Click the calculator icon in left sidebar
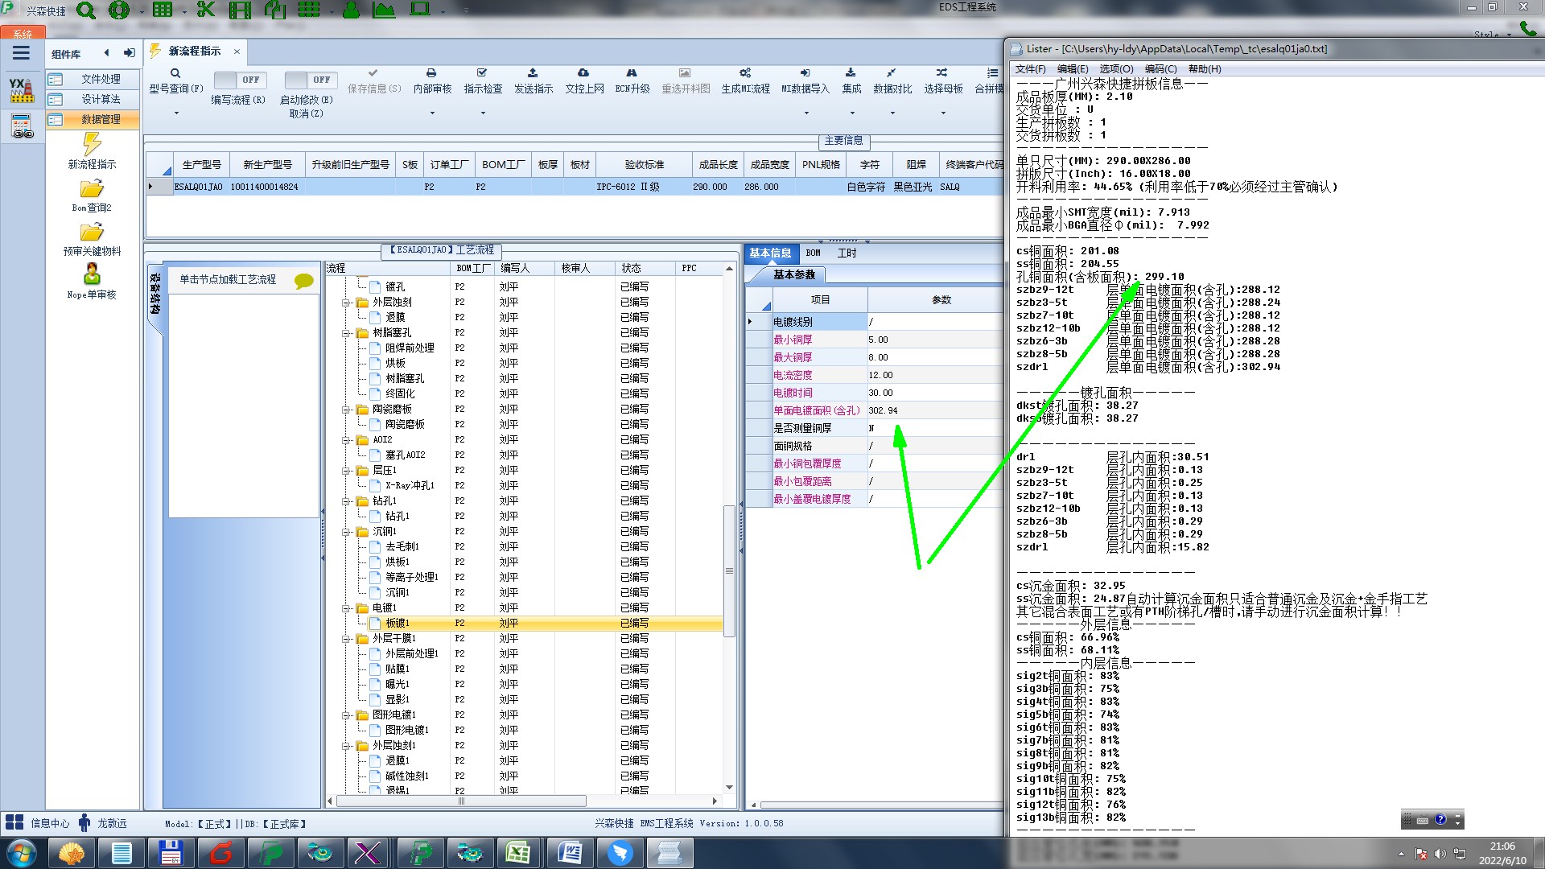Screen dimensions: 1545x869 [22, 126]
